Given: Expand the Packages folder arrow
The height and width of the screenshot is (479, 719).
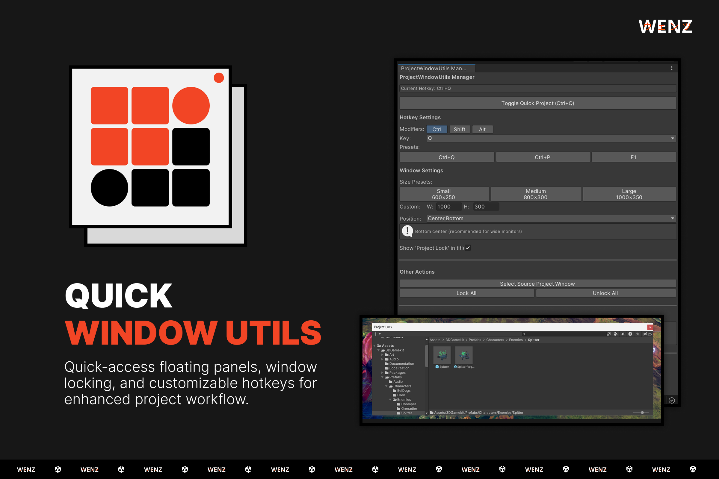Looking at the screenshot, I should click(383, 373).
